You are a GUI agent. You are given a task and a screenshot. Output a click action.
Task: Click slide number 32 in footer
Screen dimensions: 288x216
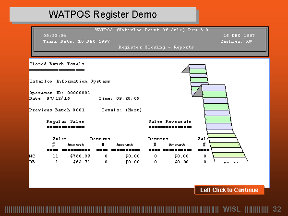[276, 209]
